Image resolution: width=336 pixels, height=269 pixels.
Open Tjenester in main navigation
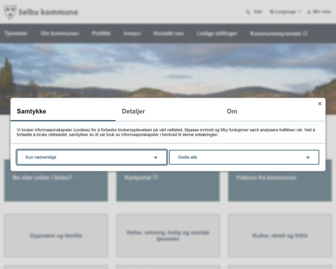(16, 34)
